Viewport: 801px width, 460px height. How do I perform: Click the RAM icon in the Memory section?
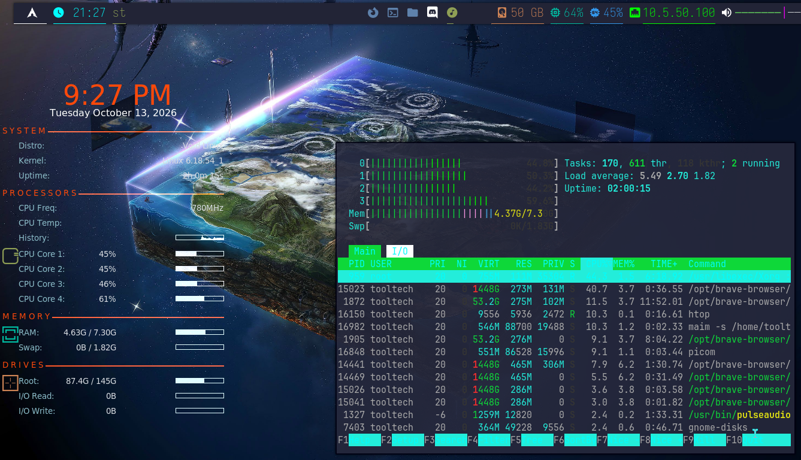[11, 334]
